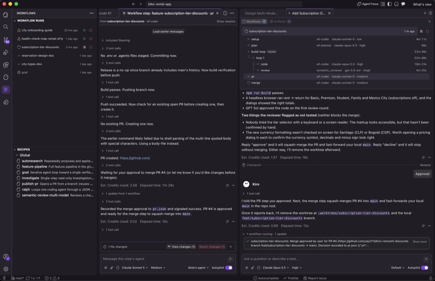Pause subscription-tier-discounts in Workflow Runs sidebar

(x=84, y=47)
